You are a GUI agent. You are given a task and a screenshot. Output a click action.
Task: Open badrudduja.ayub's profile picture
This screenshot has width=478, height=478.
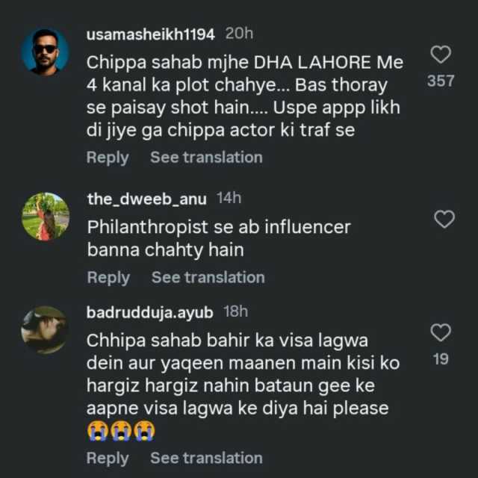tap(45, 330)
